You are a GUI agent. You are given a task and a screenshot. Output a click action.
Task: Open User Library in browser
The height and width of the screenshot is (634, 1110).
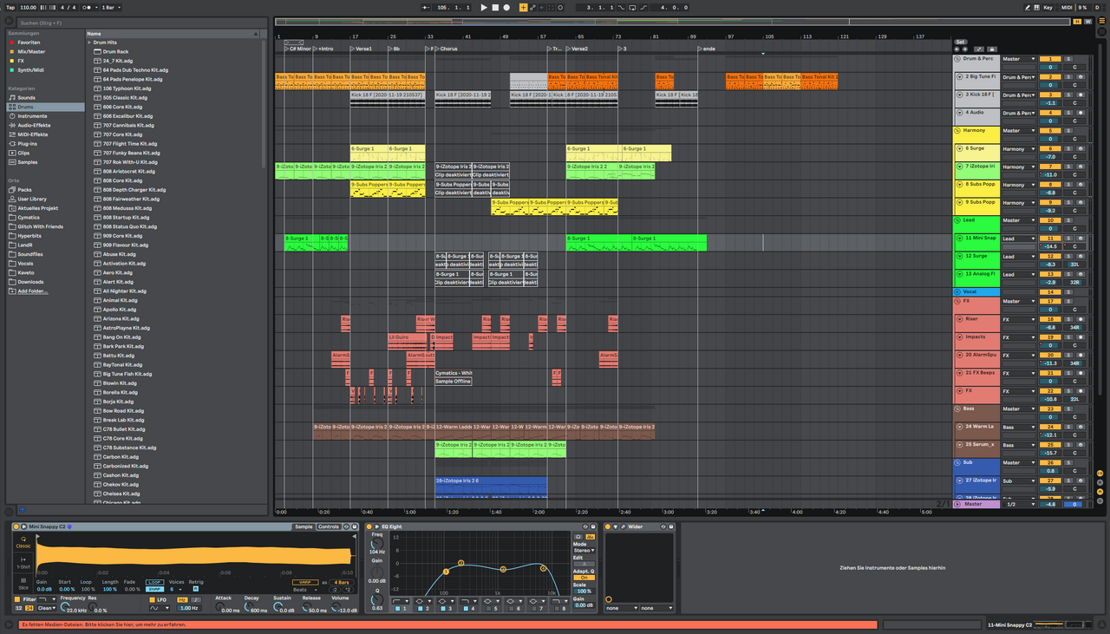[x=32, y=199]
